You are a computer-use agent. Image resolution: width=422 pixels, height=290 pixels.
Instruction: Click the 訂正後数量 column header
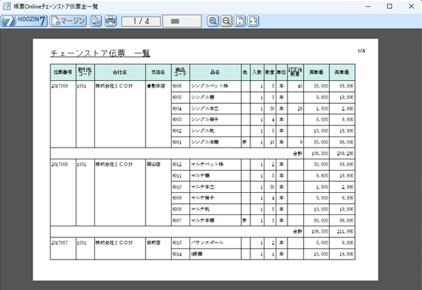[295, 72]
